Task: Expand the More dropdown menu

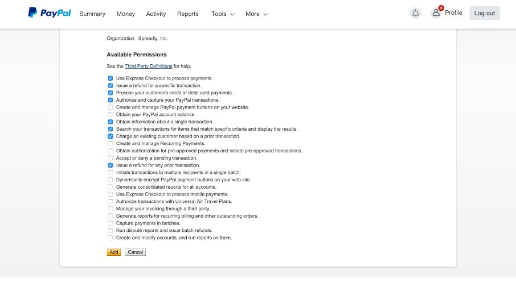Action: (256, 14)
